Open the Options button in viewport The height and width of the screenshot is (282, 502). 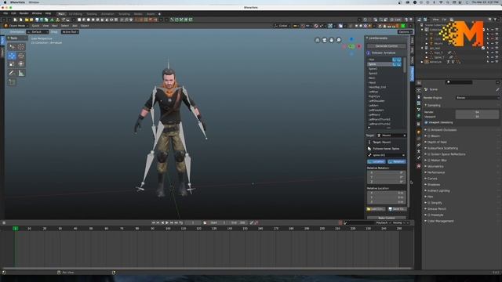point(405,31)
